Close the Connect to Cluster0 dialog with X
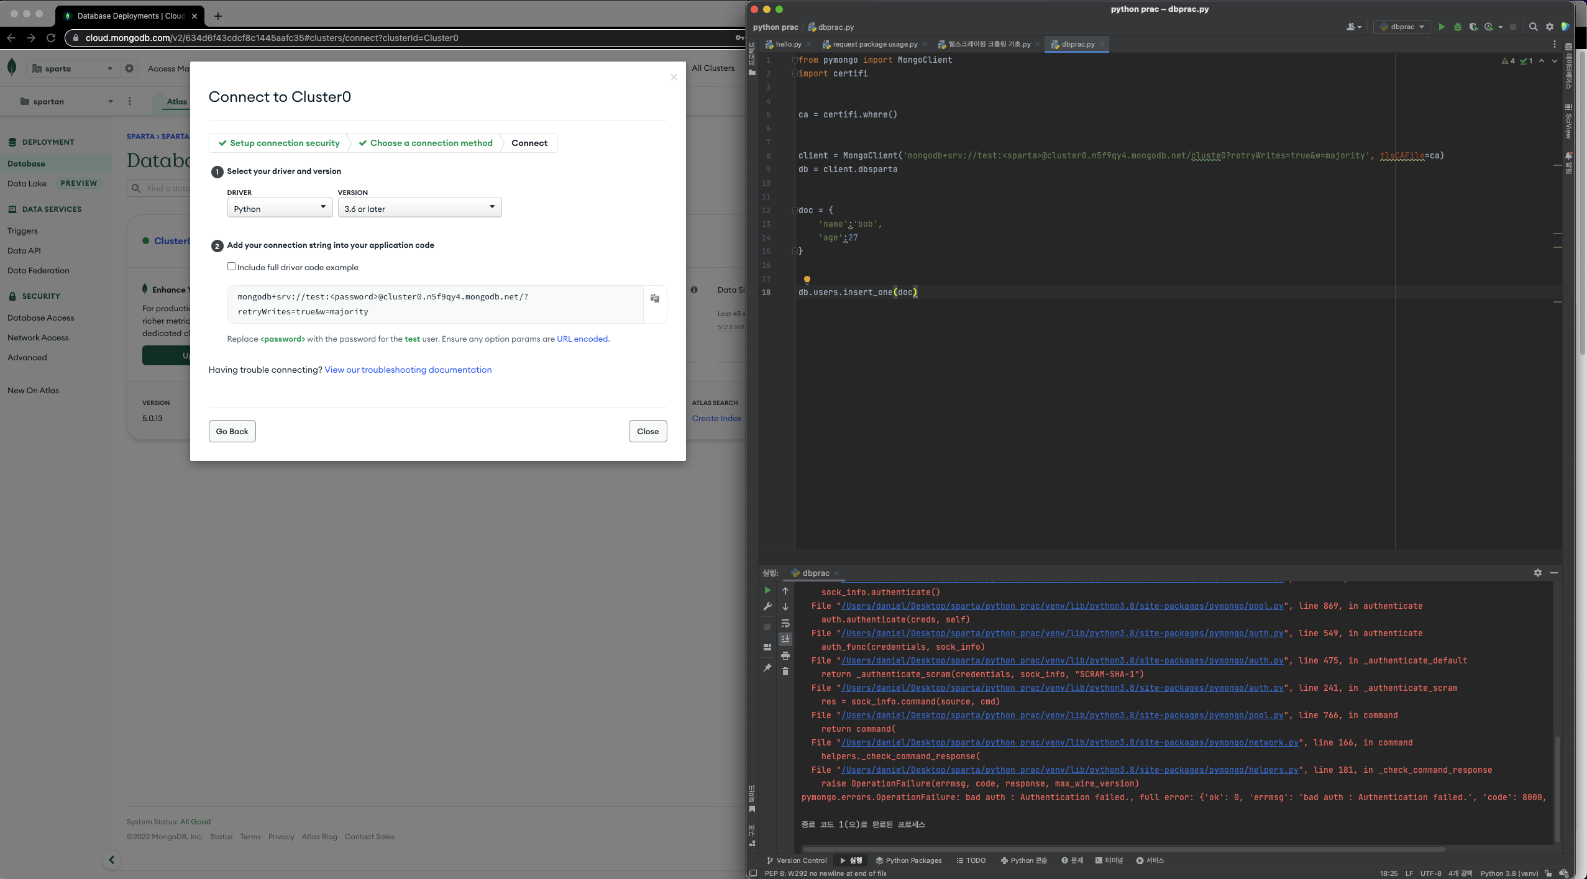 tap(674, 77)
